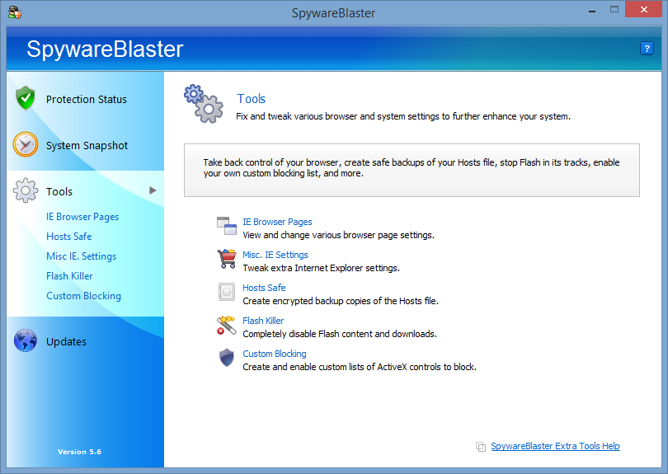Open the SpywareBlaster Extra Tools Help link
This screenshot has height=474, width=668.
point(555,446)
